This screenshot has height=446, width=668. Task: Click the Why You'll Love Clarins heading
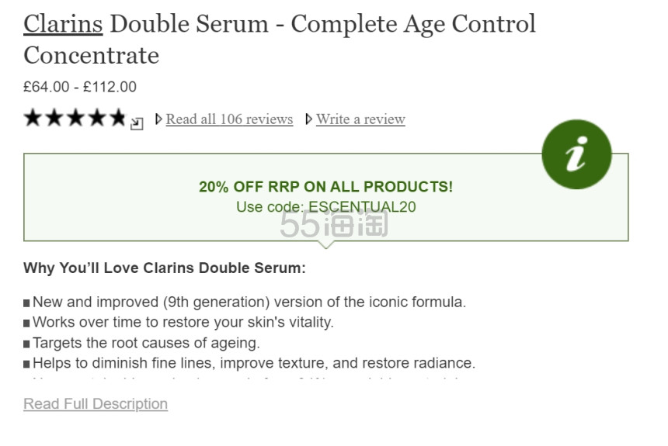[165, 268]
